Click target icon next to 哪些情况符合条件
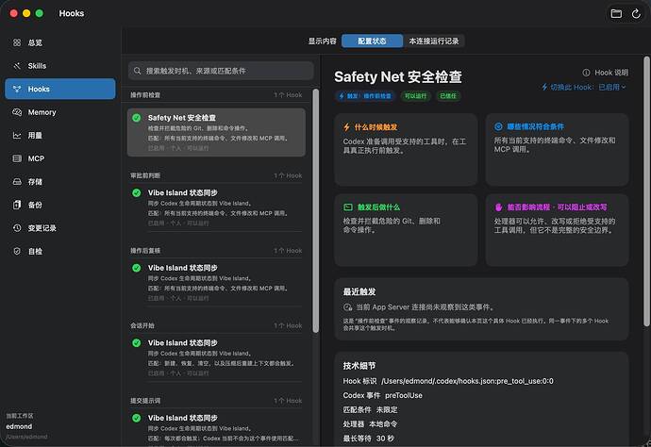The image size is (651, 447). point(498,126)
